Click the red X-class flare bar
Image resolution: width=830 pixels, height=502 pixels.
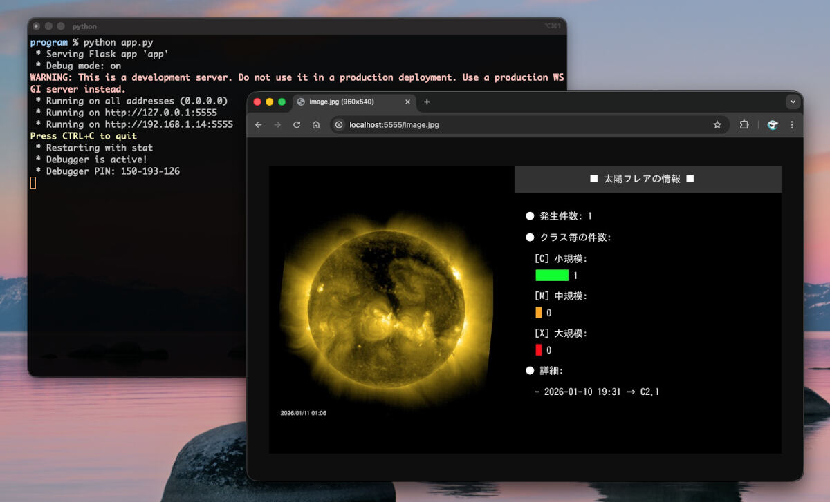click(539, 349)
